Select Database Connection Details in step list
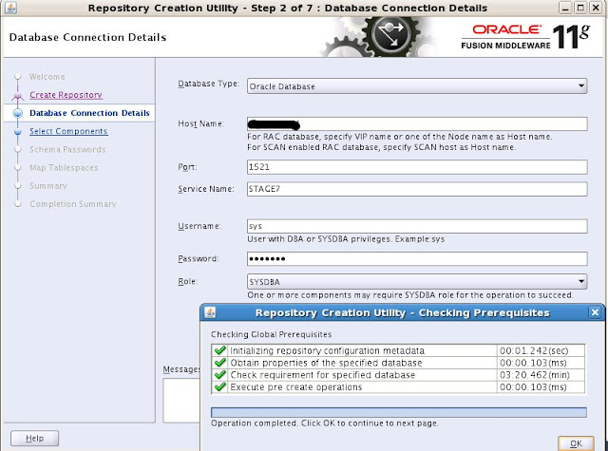 (x=89, y=113)
